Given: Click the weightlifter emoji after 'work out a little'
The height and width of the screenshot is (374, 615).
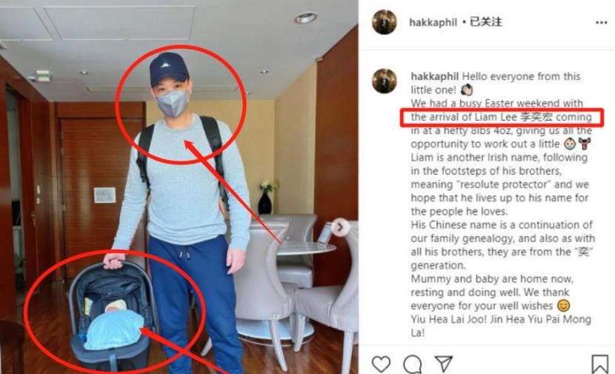Looking at the screenshot, I should click(585, 144).
